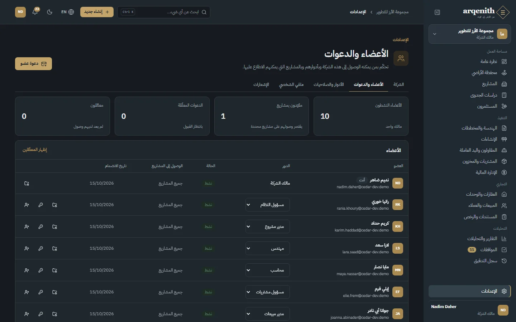
Task: Switch to the الشركة tab
Action: pyautogui.click(x=398, y=84)
